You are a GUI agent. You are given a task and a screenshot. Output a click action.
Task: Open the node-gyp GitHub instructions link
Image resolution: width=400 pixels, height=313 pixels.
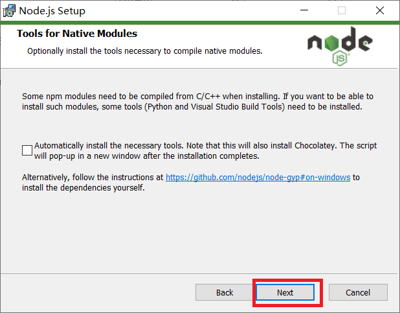(x=258, y=177)
